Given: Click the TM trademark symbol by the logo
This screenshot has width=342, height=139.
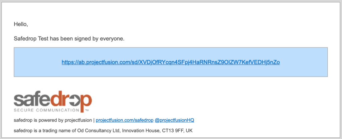Looking at the screenshot, I should pyautogui.click(x=87, y=110).
